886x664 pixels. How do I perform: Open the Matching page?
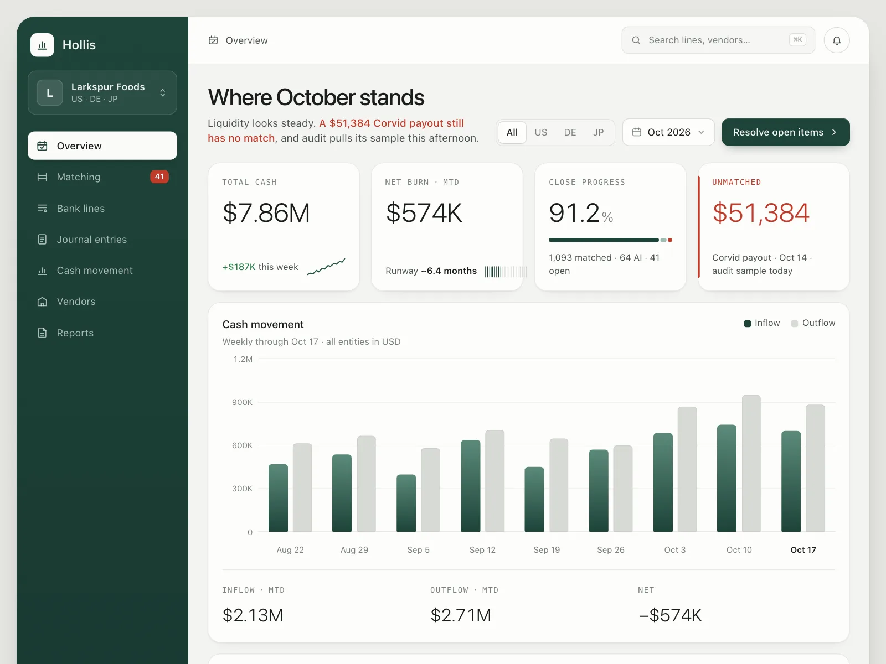pos(102,177)
